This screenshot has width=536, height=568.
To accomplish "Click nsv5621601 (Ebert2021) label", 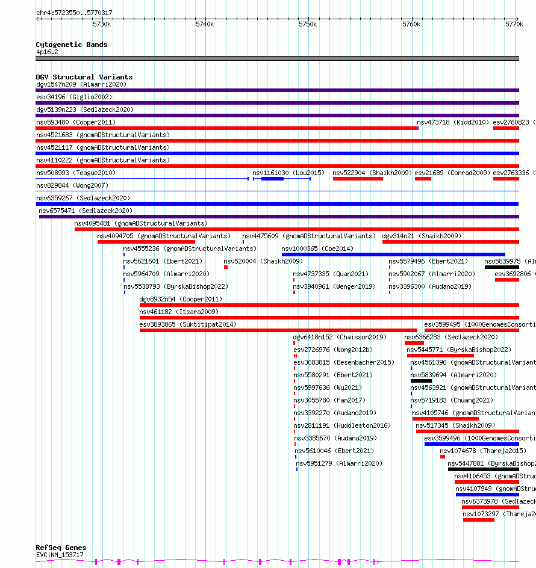I will (x=163, y=262).
